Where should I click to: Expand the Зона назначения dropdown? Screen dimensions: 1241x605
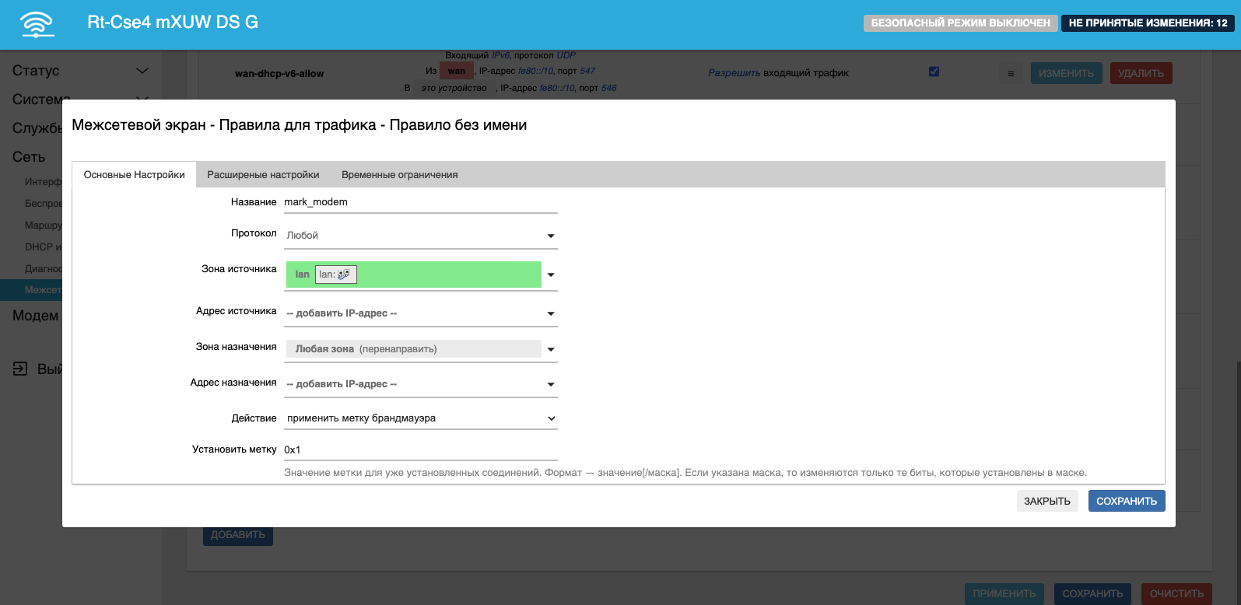[x=551, y=349]
